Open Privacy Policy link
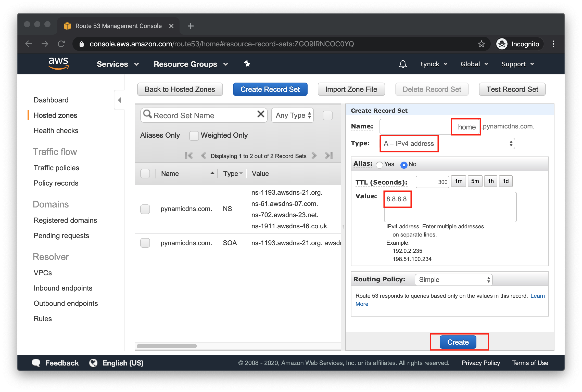582x392 pixels. click(x=481, y=363)
